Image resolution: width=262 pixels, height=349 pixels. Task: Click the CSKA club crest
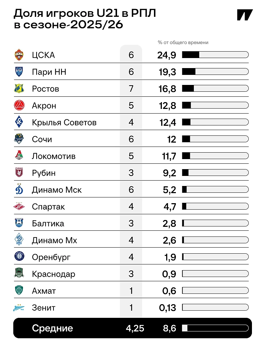click(x=19, y=55)
